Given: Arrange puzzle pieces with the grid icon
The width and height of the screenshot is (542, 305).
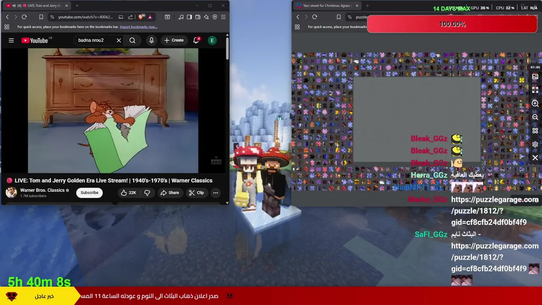Looking at the screenshot, I should coord(535,131).
